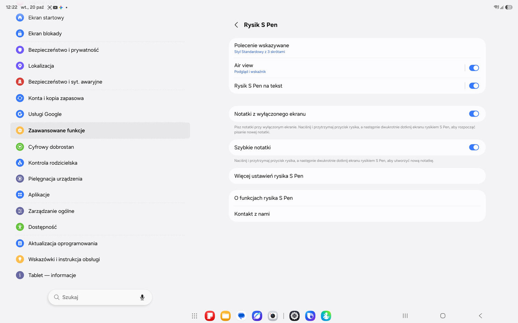
Task: Open Polecenie wskazywane settings
Action: pos(357,48)
